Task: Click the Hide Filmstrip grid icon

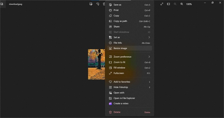Action: 110,87
